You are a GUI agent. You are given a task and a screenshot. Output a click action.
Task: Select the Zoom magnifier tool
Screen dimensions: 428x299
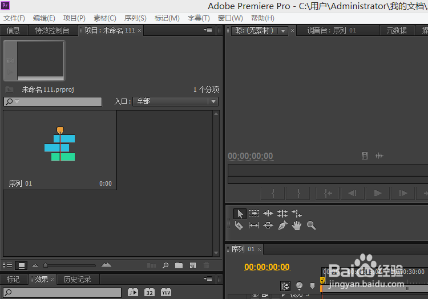(311, 226)
